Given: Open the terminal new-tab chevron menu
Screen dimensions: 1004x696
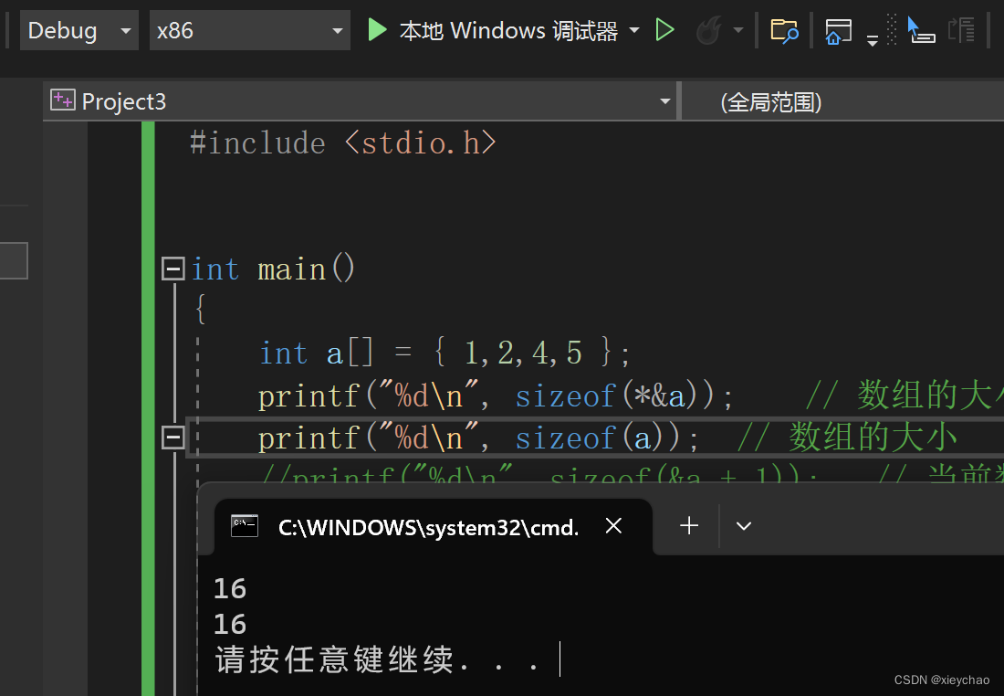Looking at the screenshot, I should [743, 526].
